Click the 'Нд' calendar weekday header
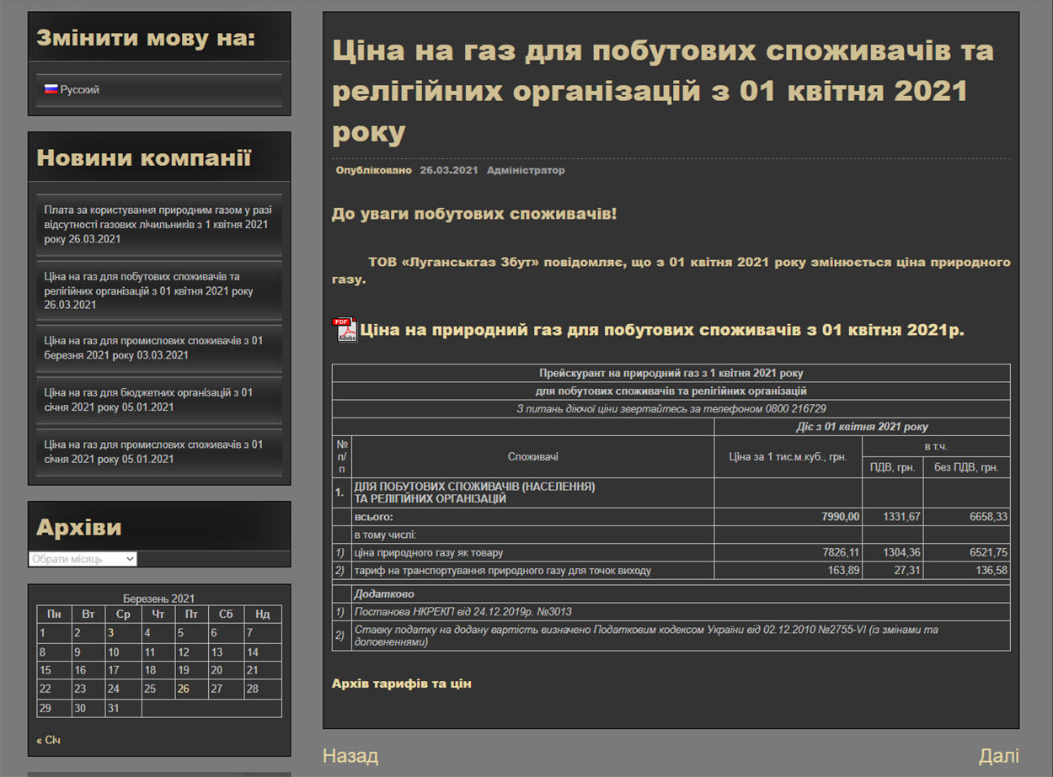The image size is (1053, 777). coord(262,615)
